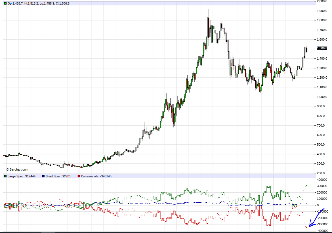Image resolution: width=332 pixels, height=233 pixels.
Task: Click the Small Spec blue legend square
Action: point(43,176)
